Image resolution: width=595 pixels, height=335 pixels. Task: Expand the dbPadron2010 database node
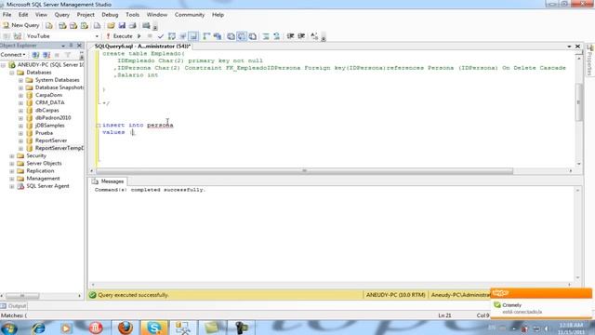pyautogui.click(x=20, y=118)
